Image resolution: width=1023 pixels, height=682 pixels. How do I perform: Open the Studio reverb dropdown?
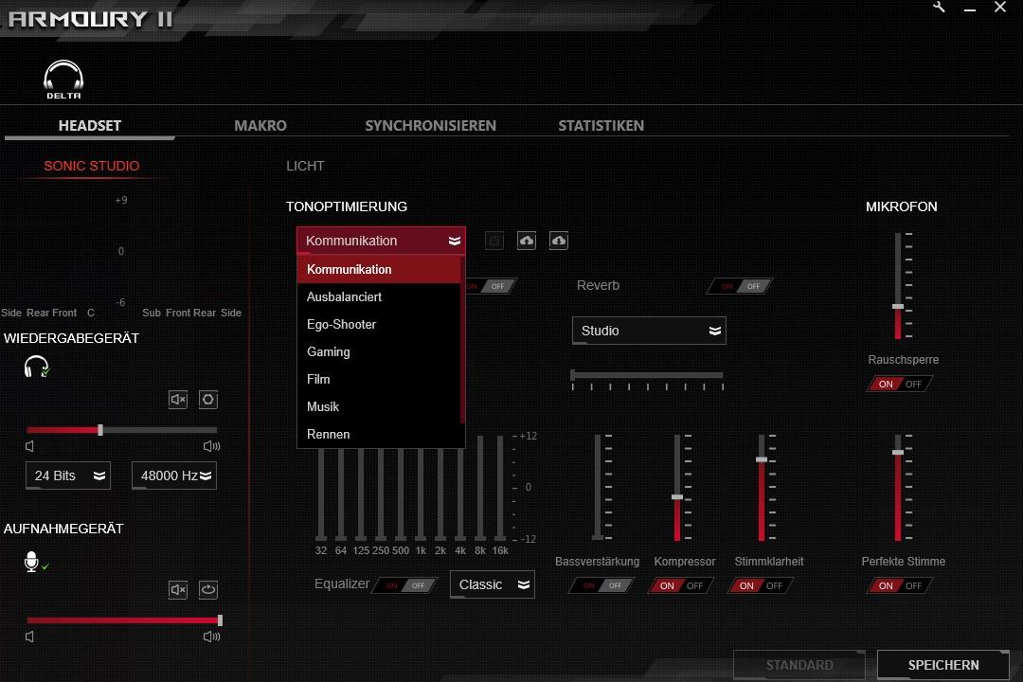point(649,331)
